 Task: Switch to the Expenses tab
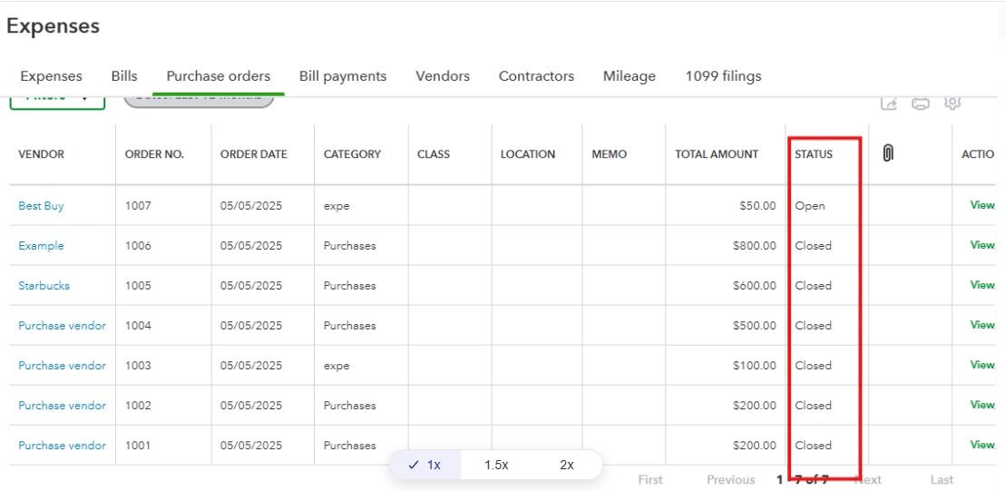pyautogui.click(x=52, y=76)
